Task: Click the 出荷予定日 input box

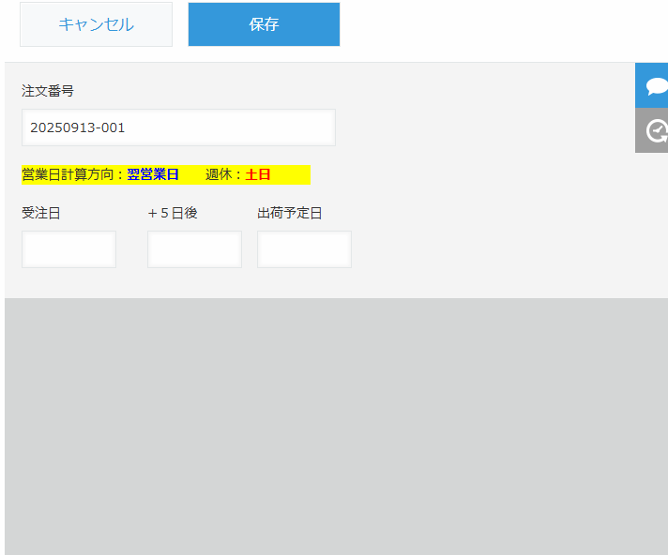Action: pos(304,249)
